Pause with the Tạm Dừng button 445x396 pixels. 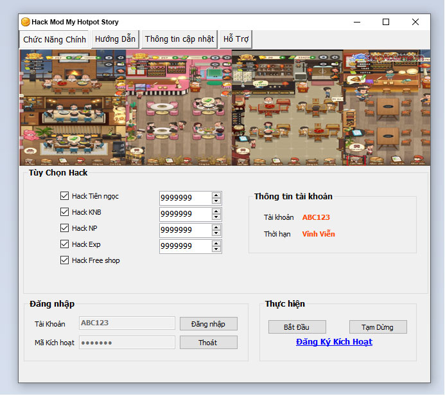click(x=378, y=327)
